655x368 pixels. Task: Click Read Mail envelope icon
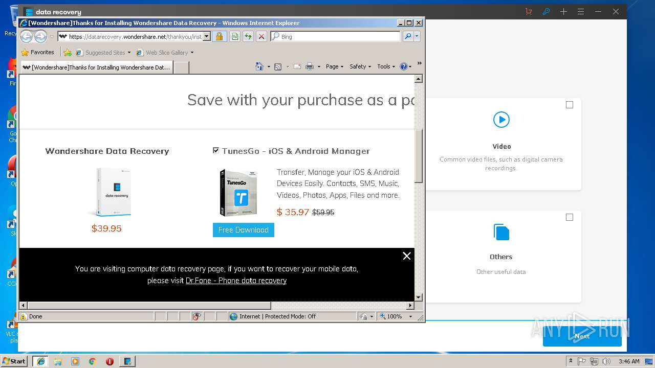(x=297, y=66)
